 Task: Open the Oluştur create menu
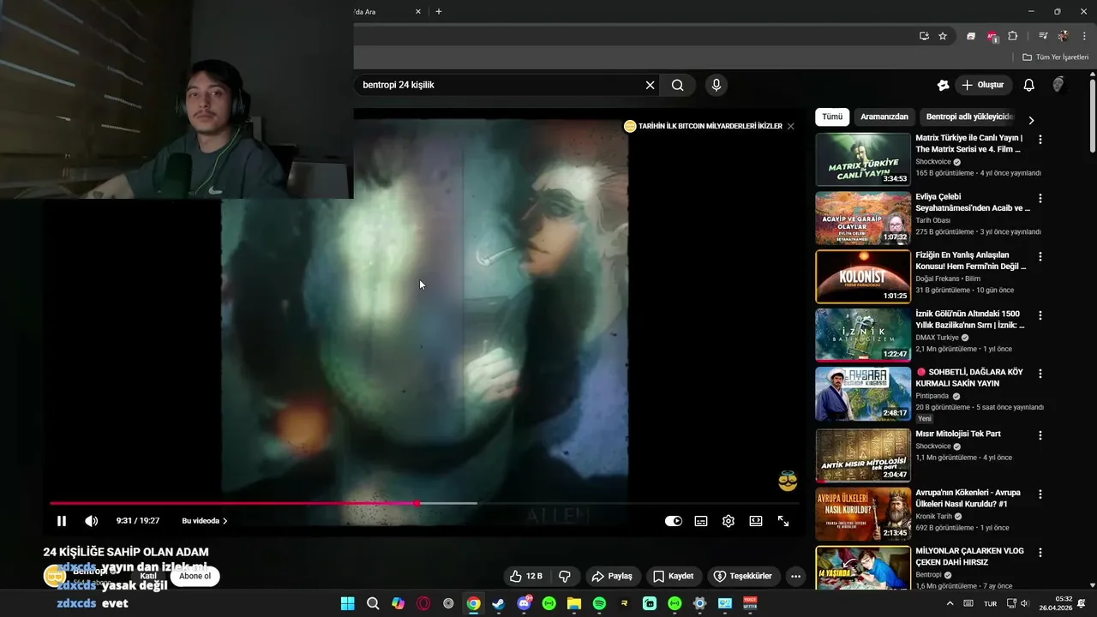984,85
